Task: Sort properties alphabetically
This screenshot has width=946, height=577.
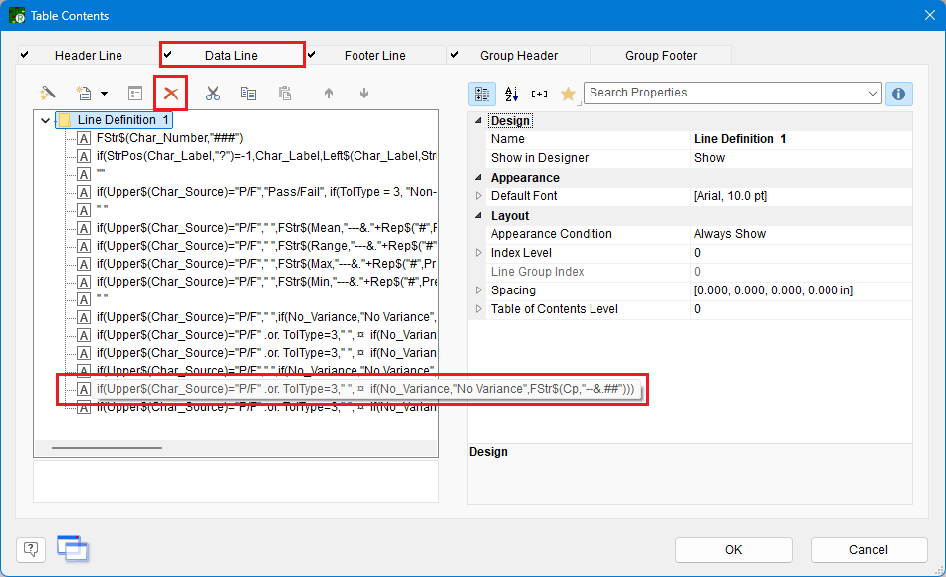Action: click(511, 94)
